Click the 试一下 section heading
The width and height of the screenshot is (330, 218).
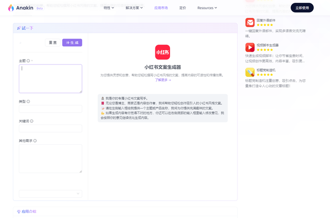coord(27,28)
